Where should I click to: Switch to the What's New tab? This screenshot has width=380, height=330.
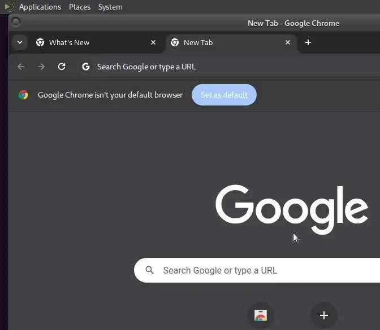(x=96, y=42)
